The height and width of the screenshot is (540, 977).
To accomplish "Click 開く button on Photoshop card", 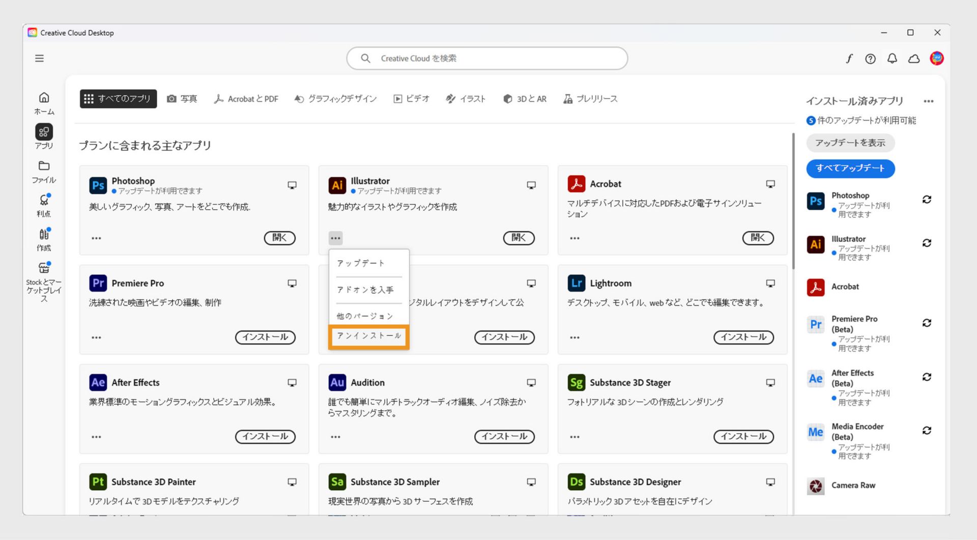I will [x=279, y=238].
